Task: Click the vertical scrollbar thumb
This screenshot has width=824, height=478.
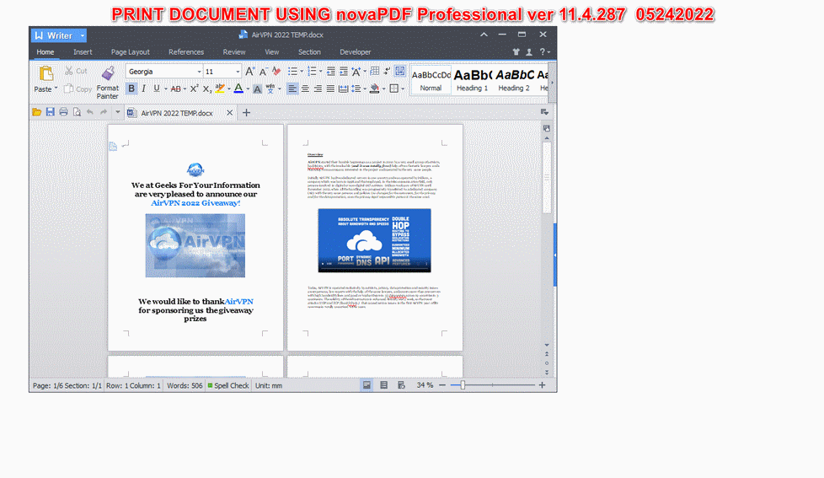Action: tap(547, 178)
